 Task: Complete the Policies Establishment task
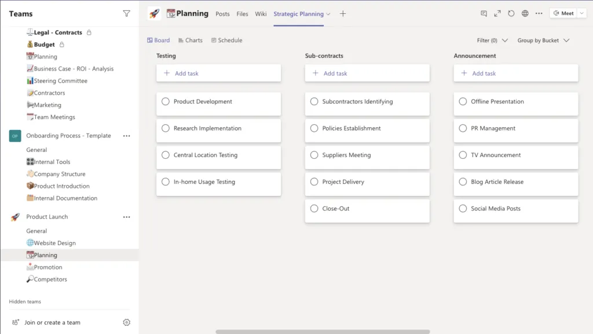[x=314, y=128]
